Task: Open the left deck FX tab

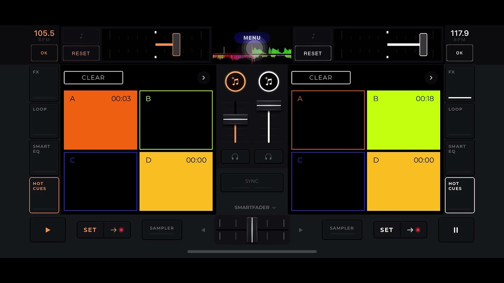Action: 44,84
